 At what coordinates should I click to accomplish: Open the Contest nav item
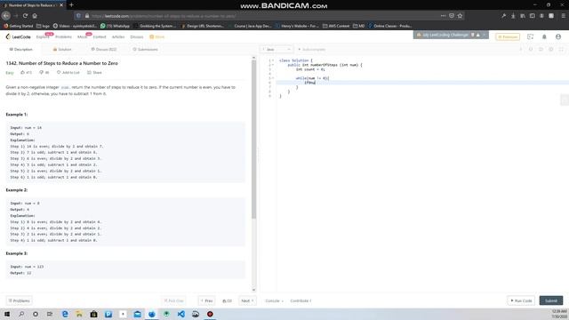[100, 36]
